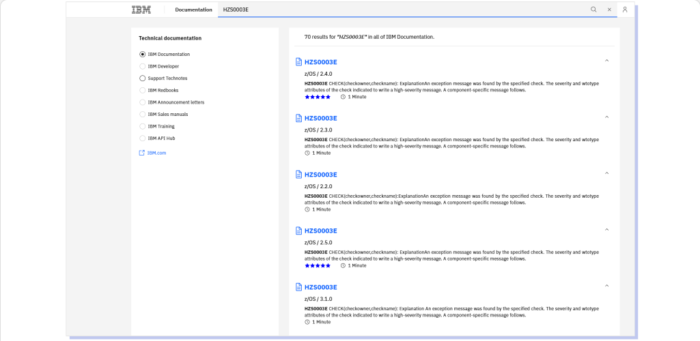Click the 'Technical documentation' heading

coord(170,38)
